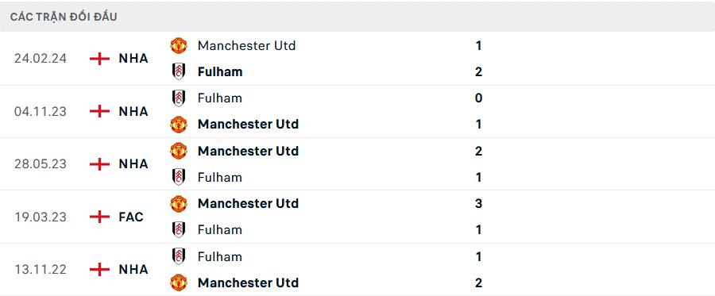Viewport: 715px width, 296px height.
Task: Select the FAC competition label
Action: click(x=131, y=217)
